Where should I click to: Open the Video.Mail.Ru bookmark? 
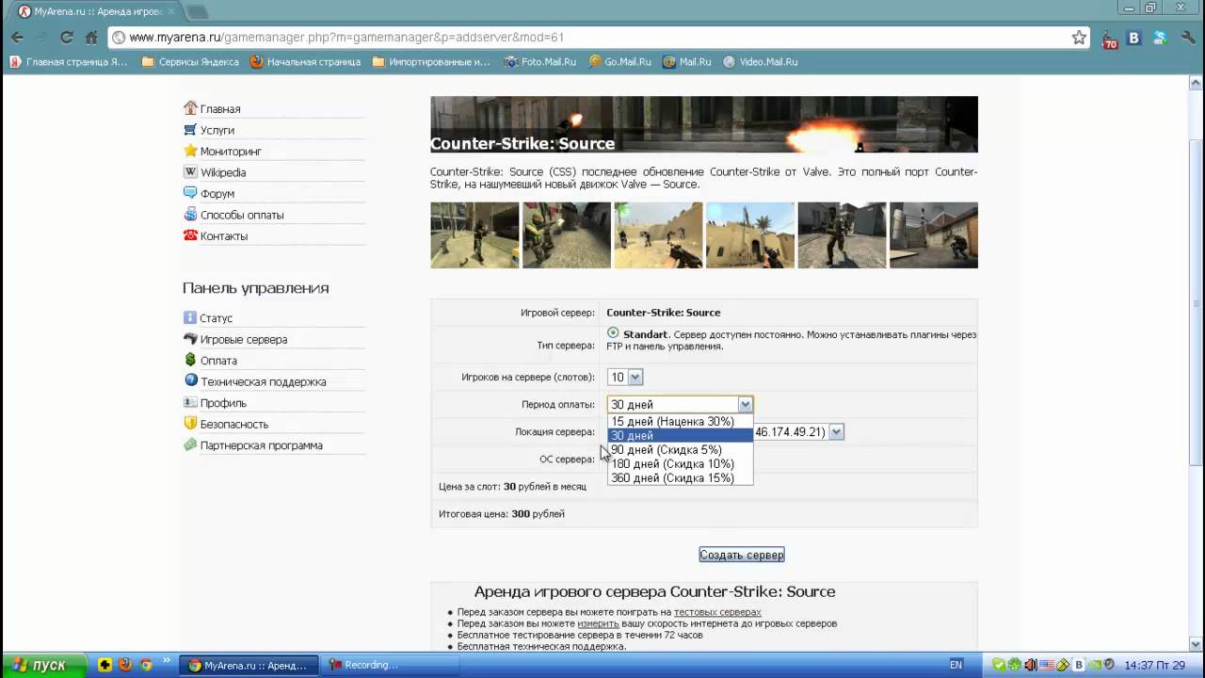760,62
